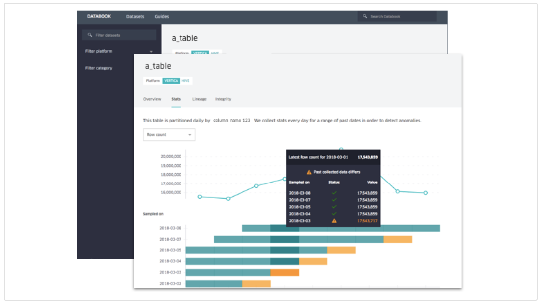Viewport: 543px width, 305px height.
Task: Switch to the Overview tab
Action: coord(152,99)
